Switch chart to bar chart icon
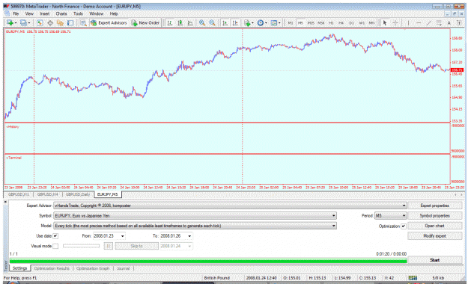Viewport: 468px width, 284px height. 170,23
